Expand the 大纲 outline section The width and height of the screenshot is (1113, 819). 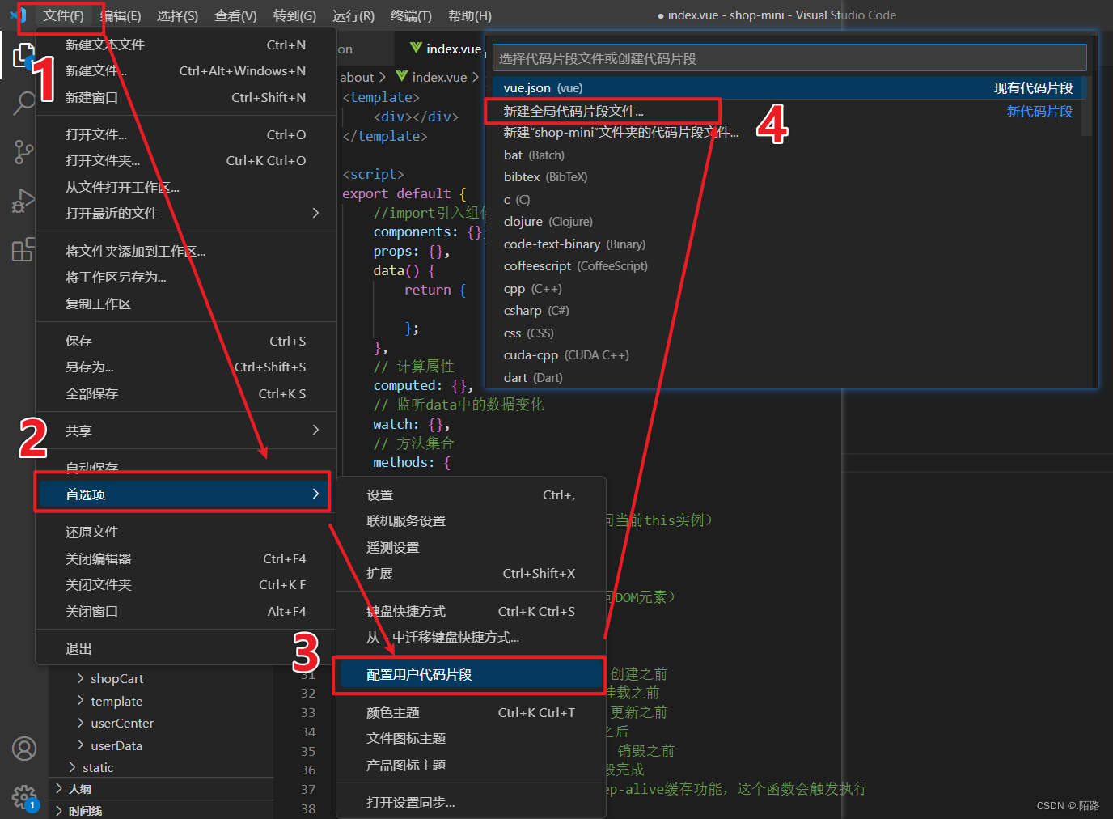click(x=79, y=789)
